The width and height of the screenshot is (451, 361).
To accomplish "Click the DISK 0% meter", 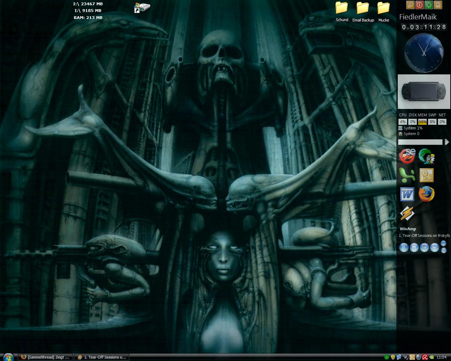I will (x=413, y=122).
